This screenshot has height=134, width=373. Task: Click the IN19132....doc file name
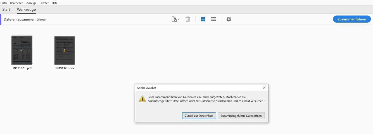[x=65, y=68]
